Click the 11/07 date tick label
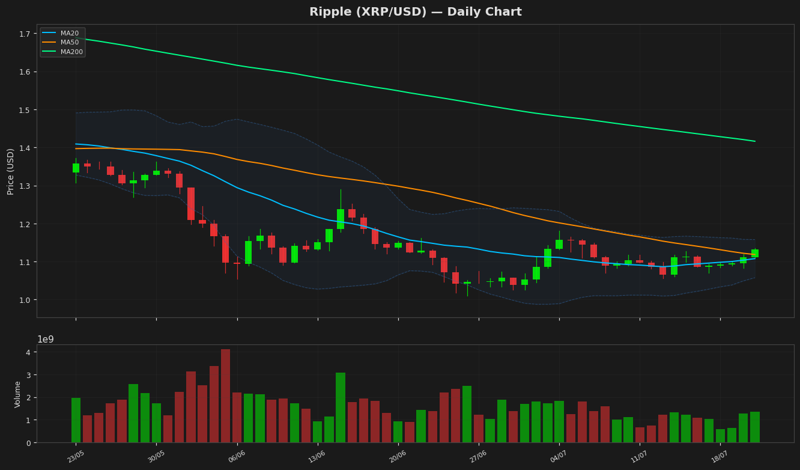Viewport: 800px width, 470px height. point(639,457)
